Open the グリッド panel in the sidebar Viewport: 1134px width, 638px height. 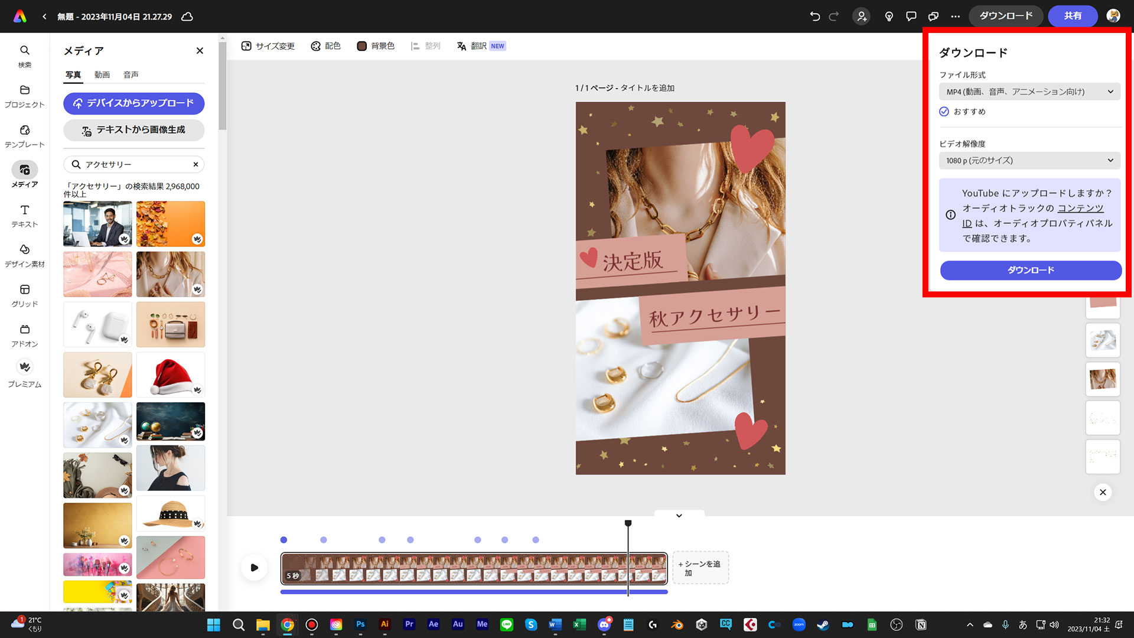(x=24, y=294)
